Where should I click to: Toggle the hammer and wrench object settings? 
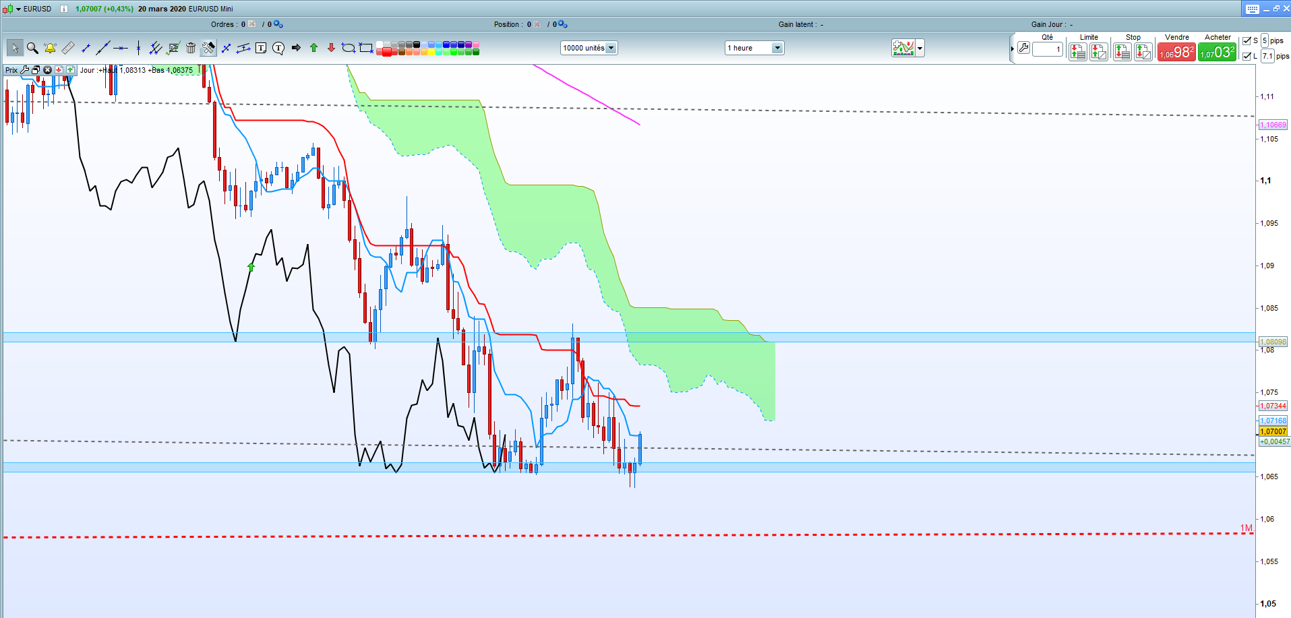(209, 48)
